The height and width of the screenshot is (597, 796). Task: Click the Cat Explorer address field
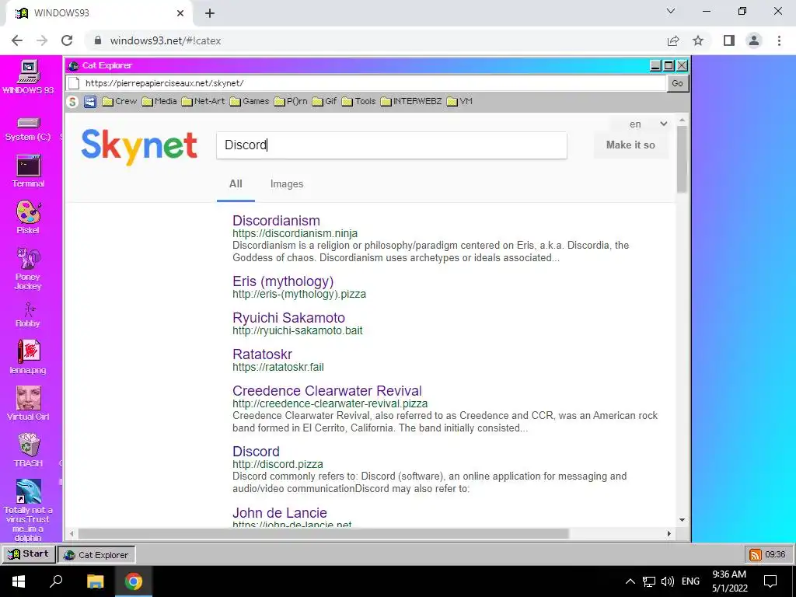tap(365, 83)
